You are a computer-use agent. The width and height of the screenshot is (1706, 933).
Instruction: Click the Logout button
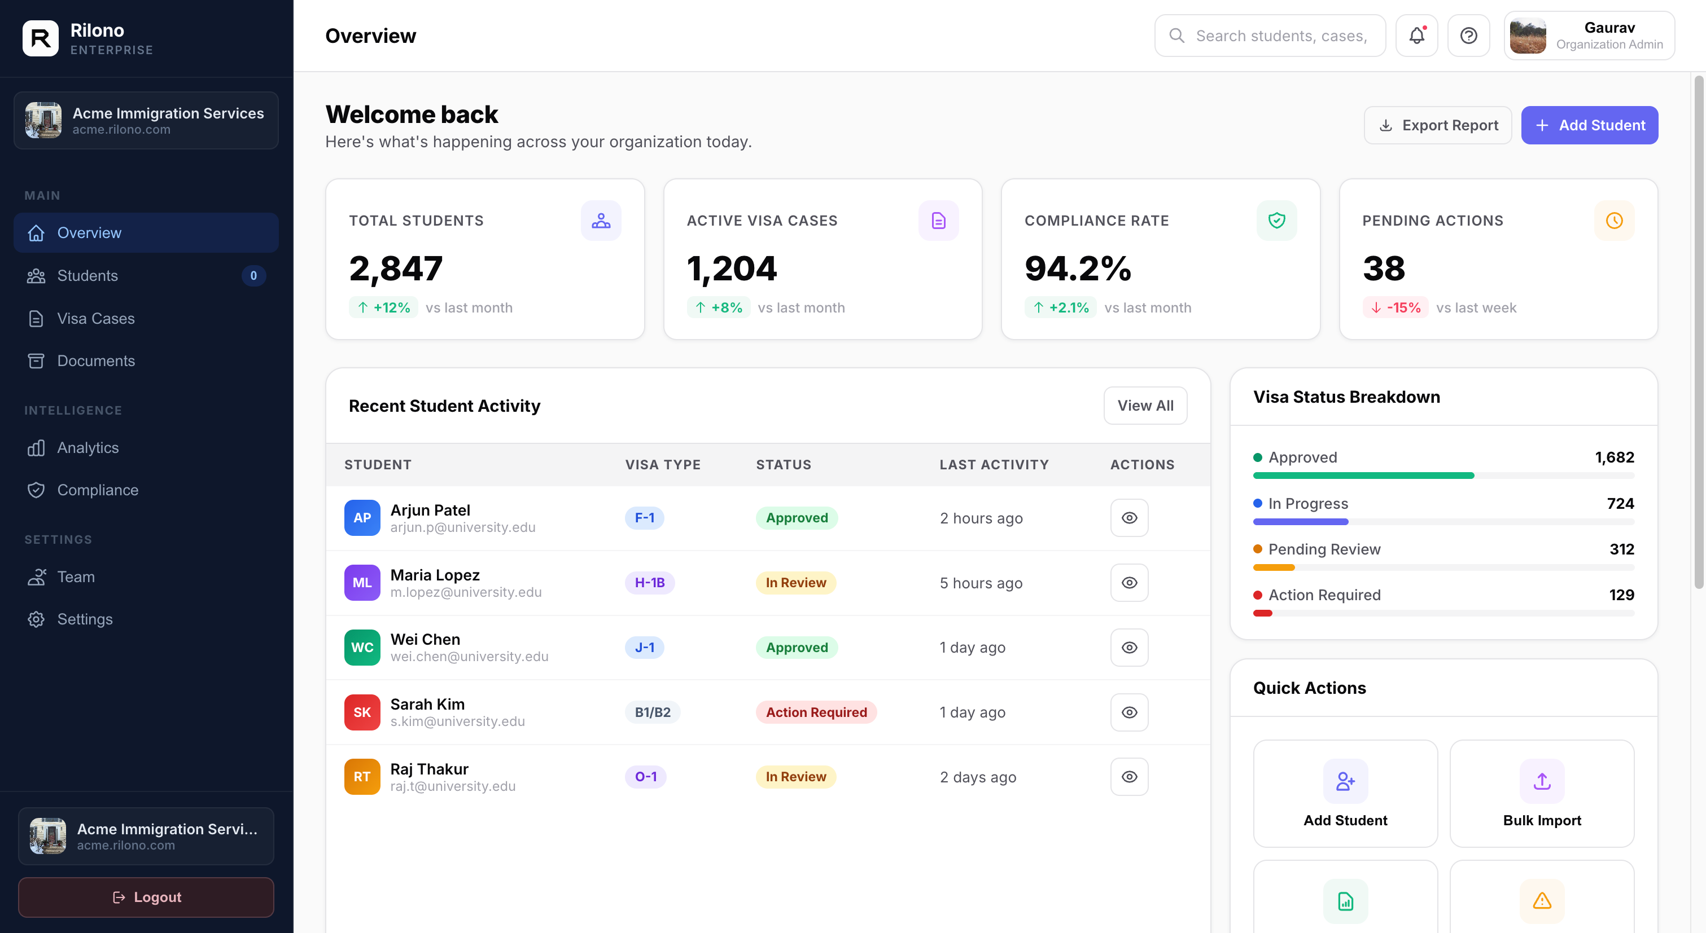coord(146,897)
